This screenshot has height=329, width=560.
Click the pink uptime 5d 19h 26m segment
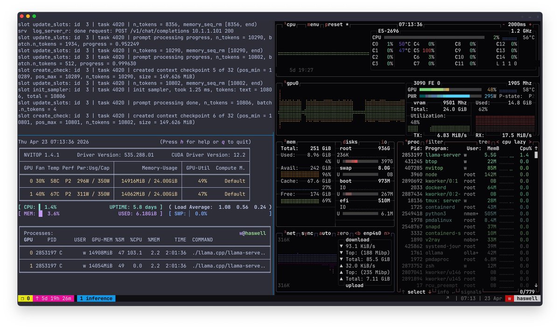[55, 299]
